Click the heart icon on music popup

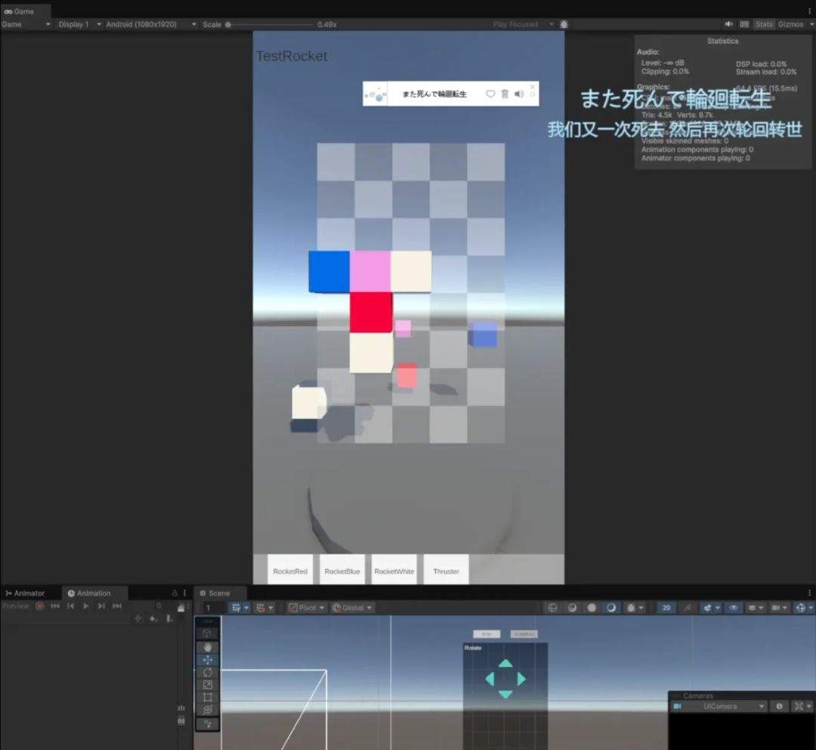490,94
